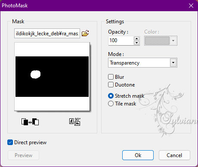Decrease Opacity with the down arrow
Viewport: 198px width, 167px height.
click(x=136, y=43)
